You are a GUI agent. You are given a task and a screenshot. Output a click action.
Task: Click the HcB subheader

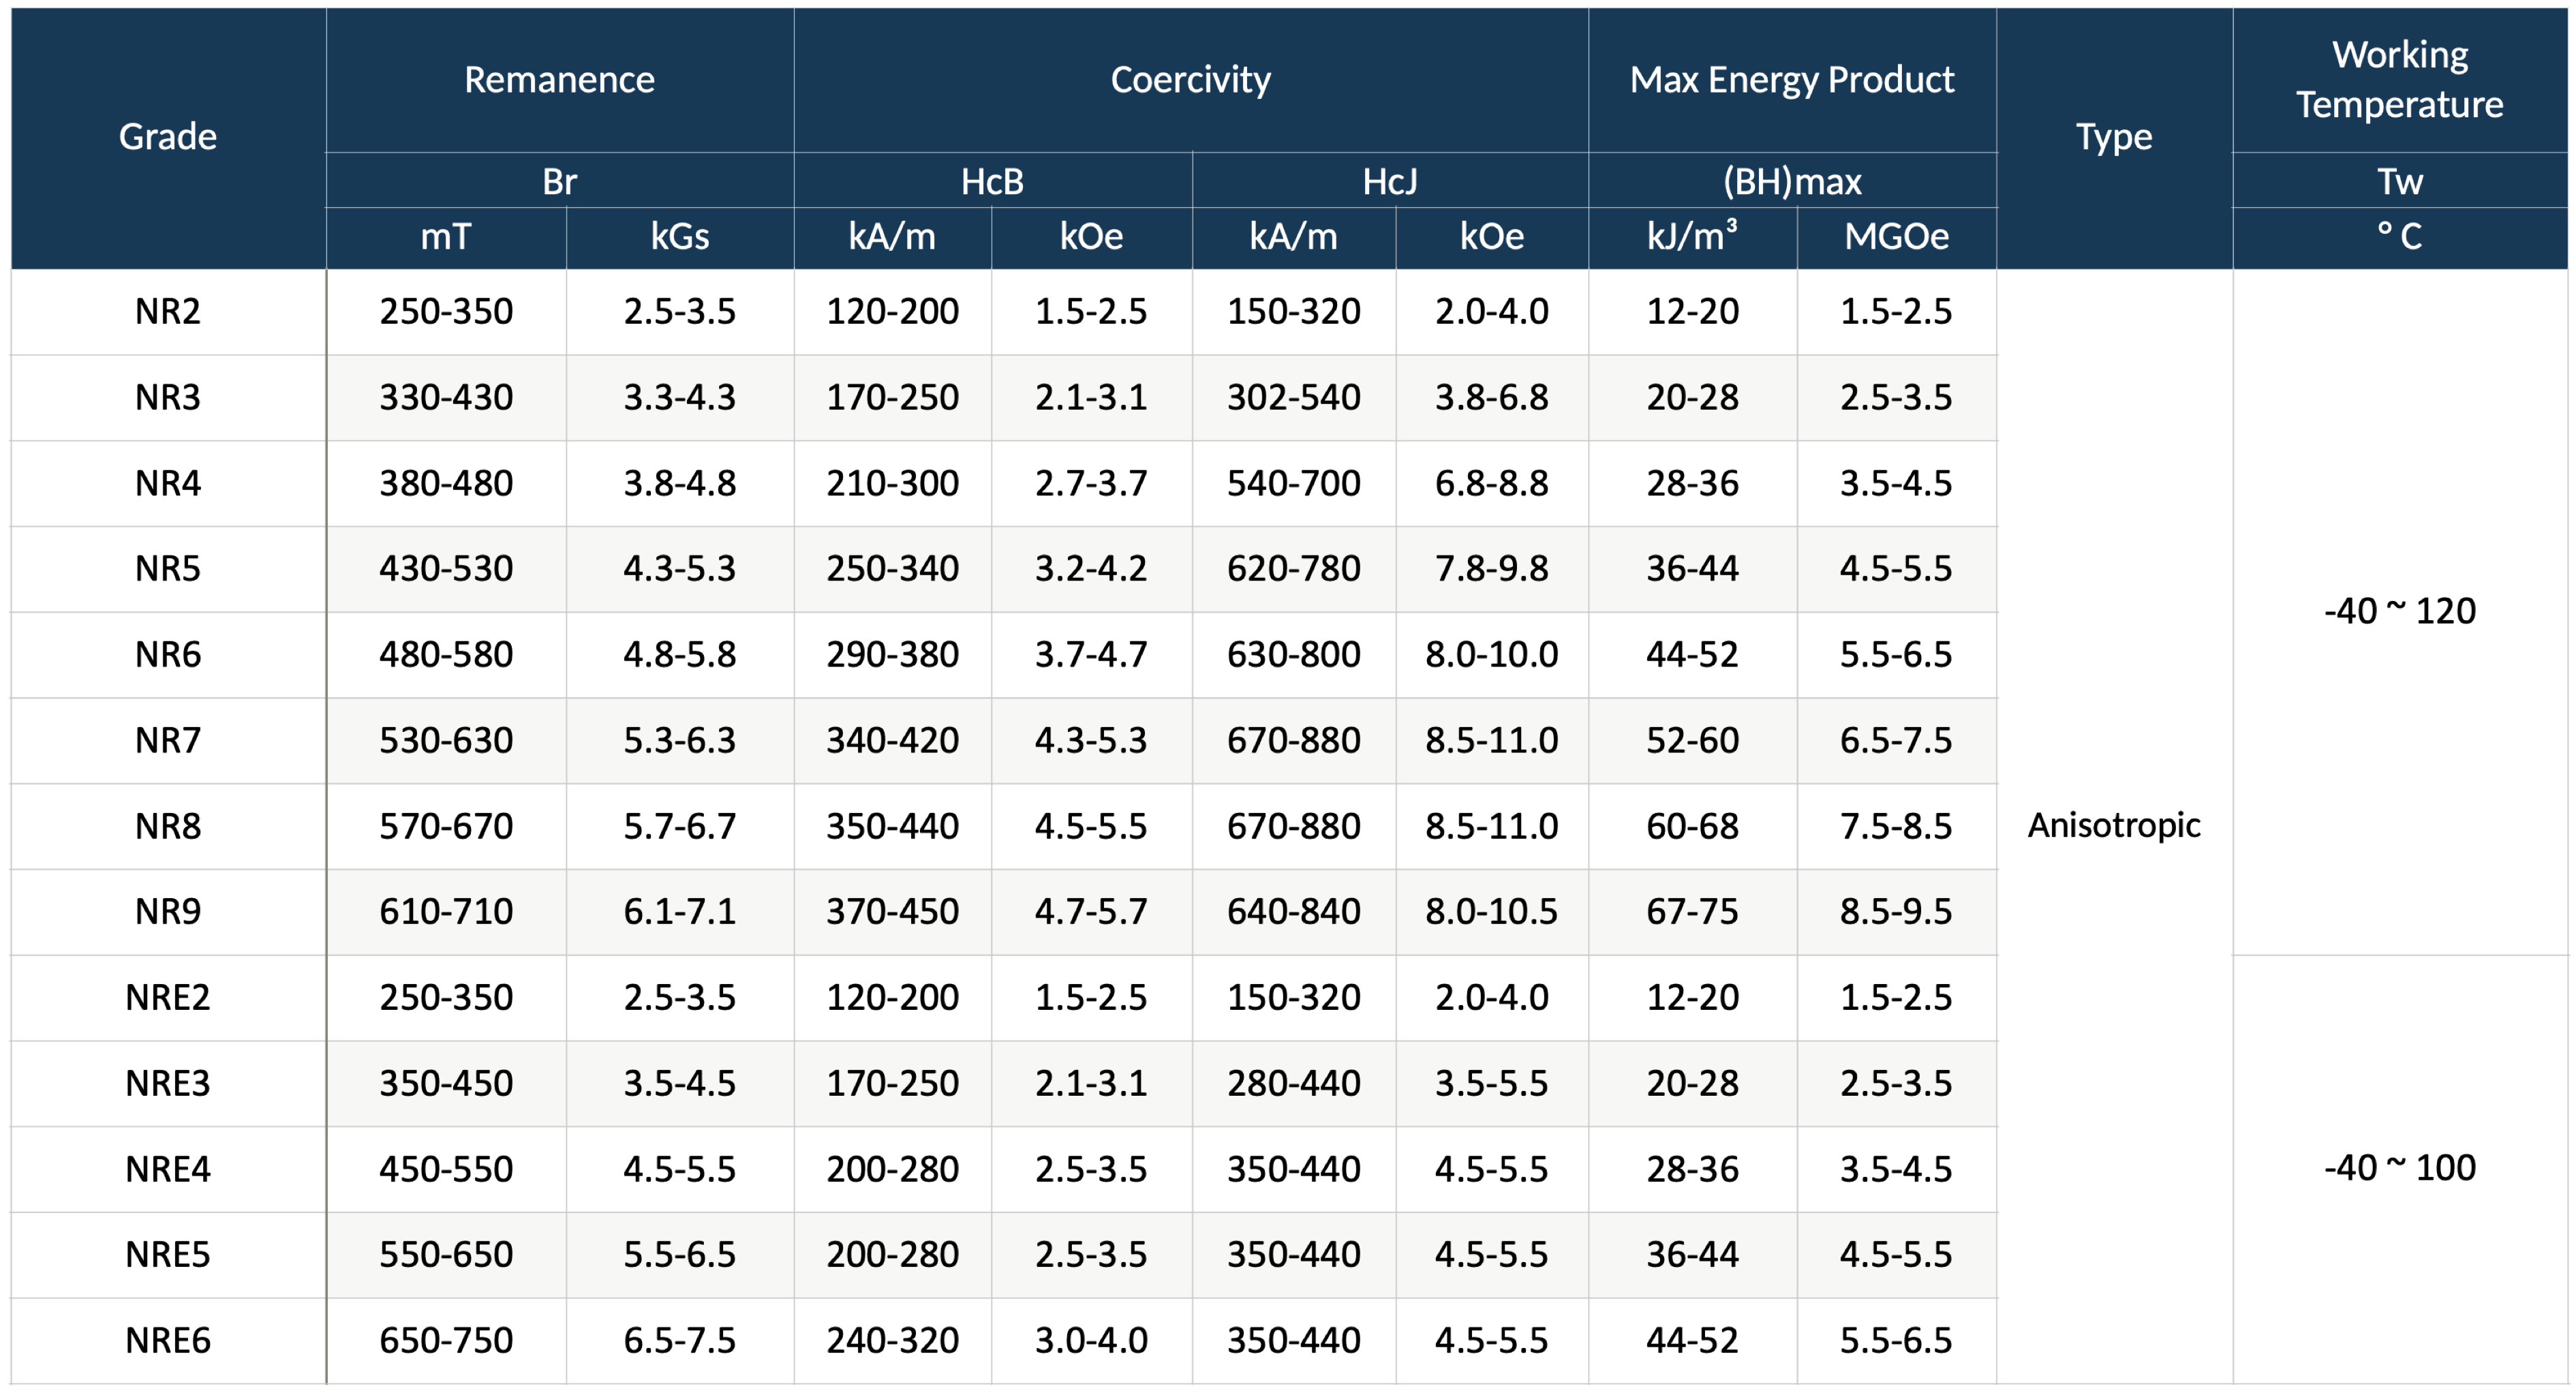[992, 181]
